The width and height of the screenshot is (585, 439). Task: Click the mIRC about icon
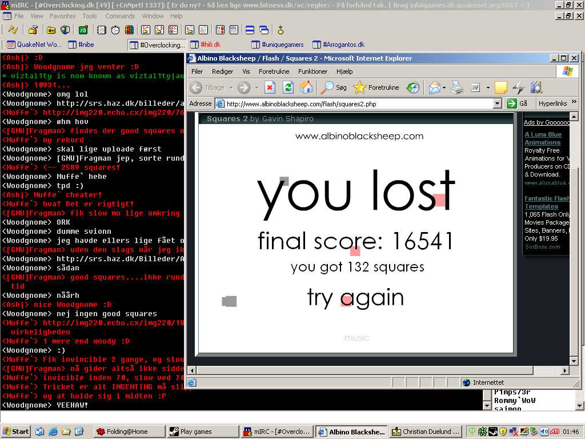coord(281,30)
